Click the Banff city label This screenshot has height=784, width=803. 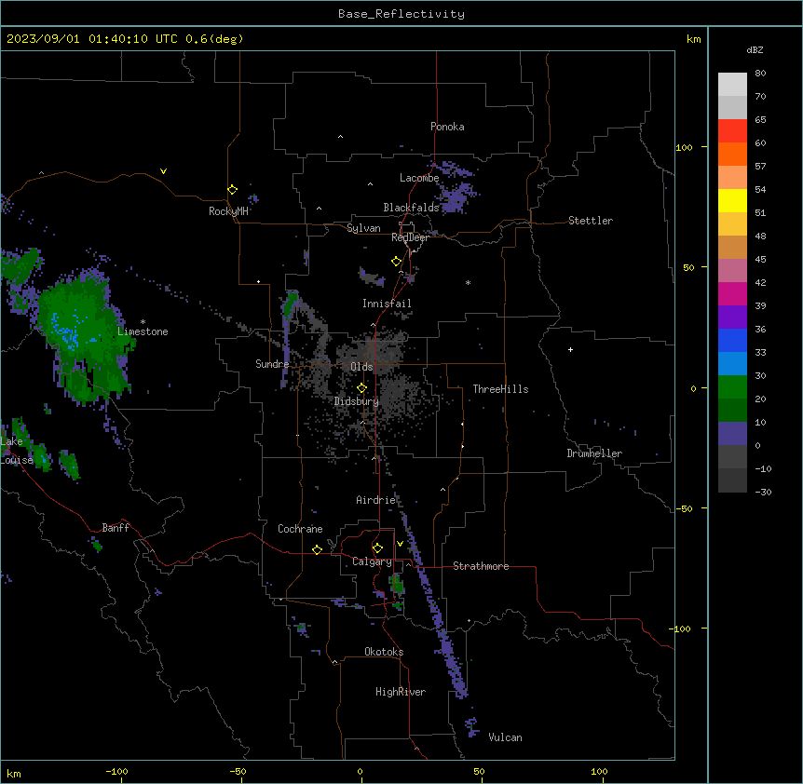[116, 528]
